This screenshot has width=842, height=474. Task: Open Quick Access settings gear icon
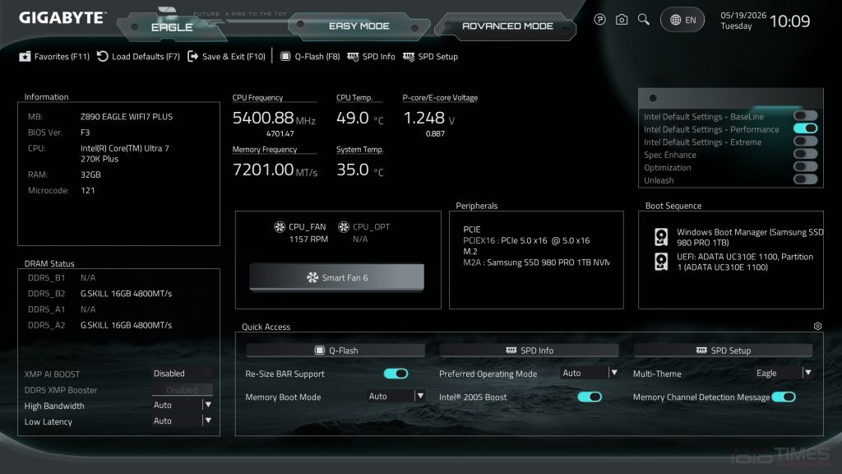point(817,326)
